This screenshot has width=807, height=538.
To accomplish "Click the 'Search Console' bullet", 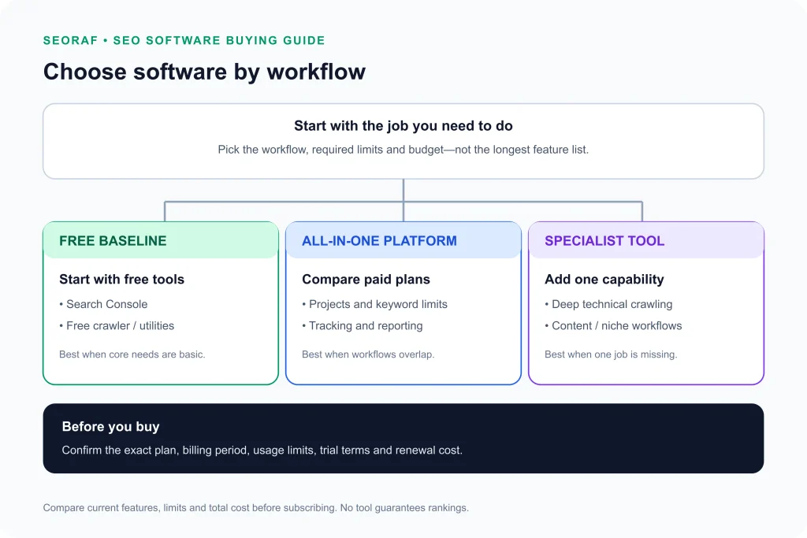I will click(103, 305).
